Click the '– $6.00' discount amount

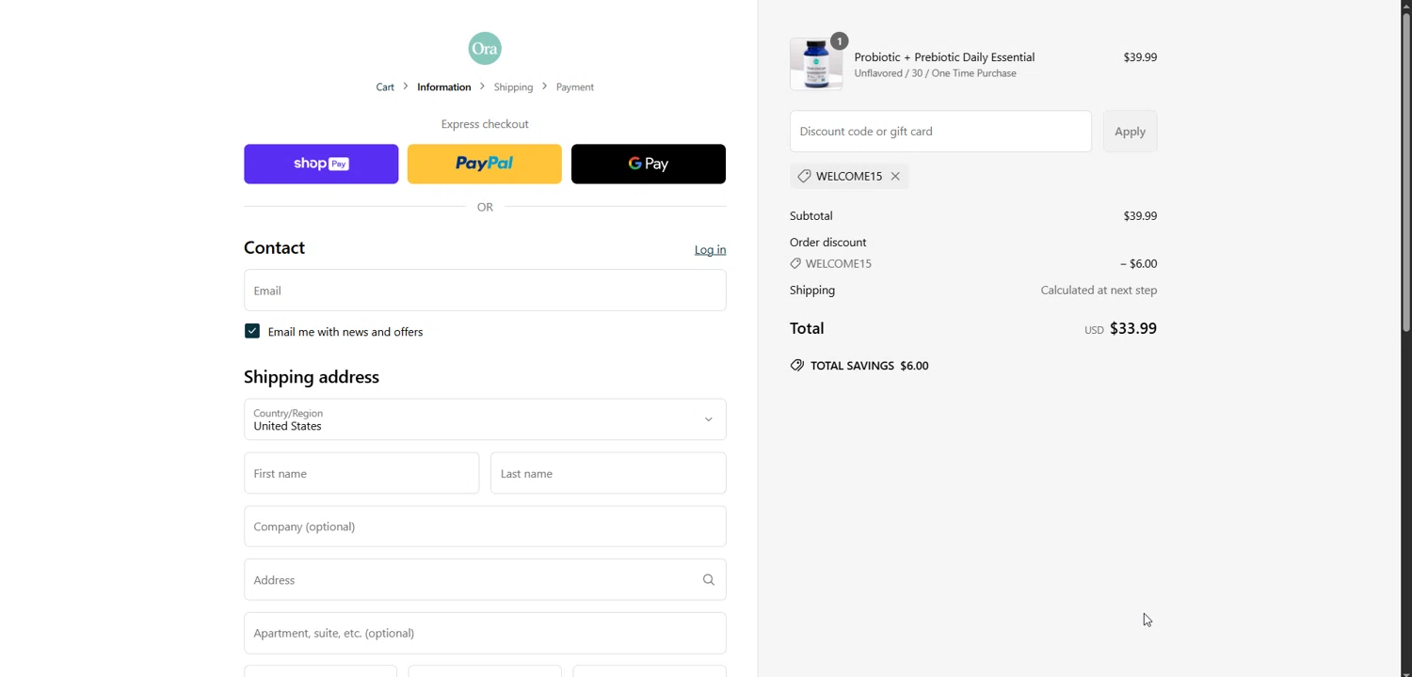coord(1138,264)
